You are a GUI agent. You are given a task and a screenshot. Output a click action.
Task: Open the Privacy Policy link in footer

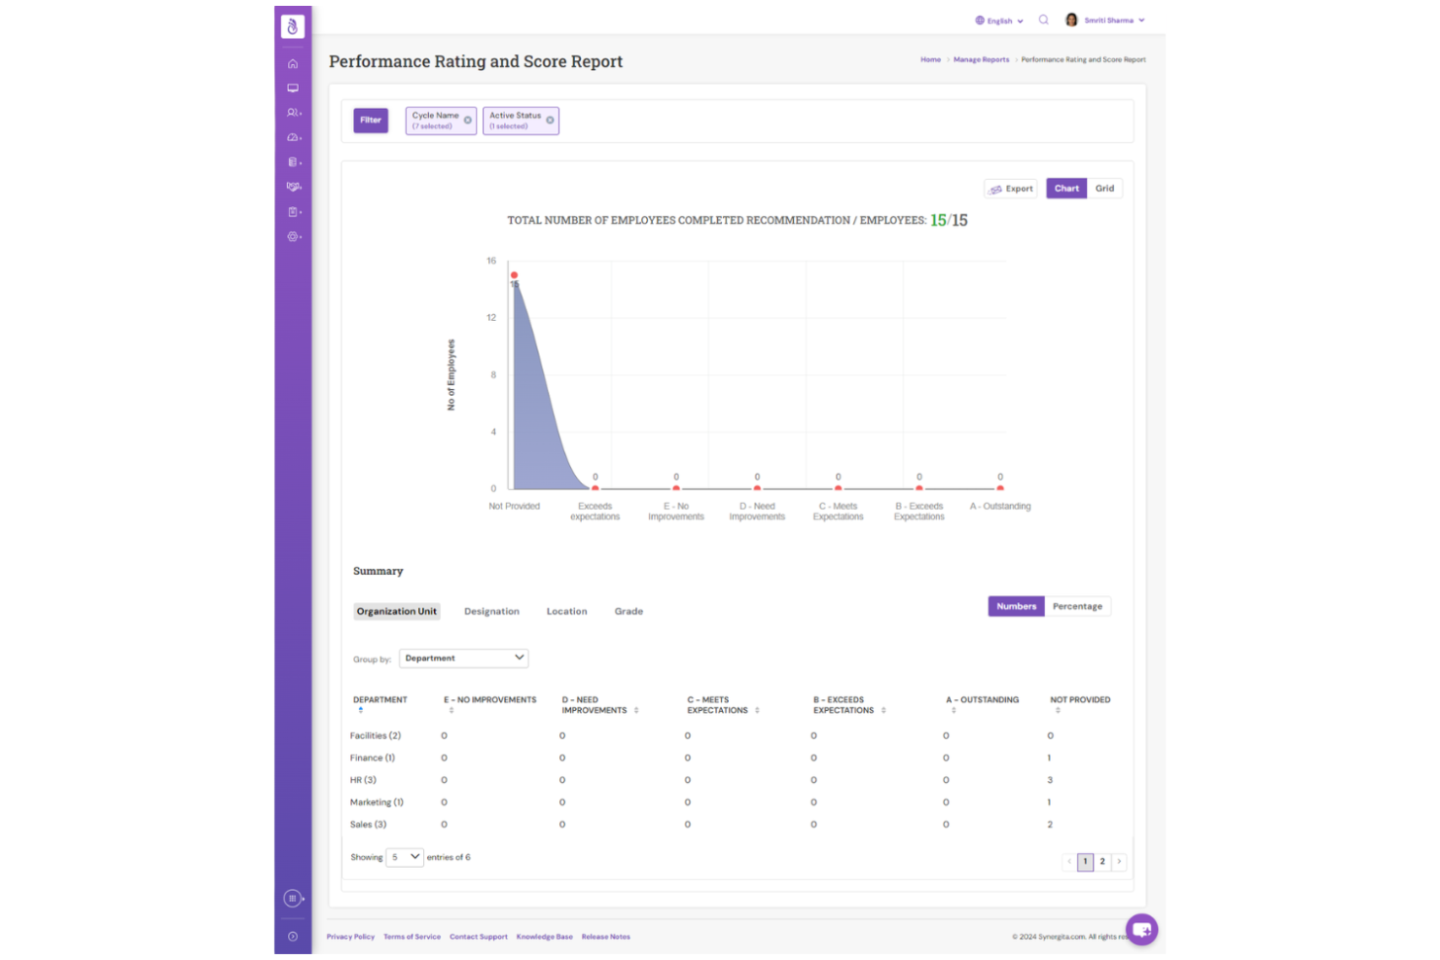coord(350,936)
